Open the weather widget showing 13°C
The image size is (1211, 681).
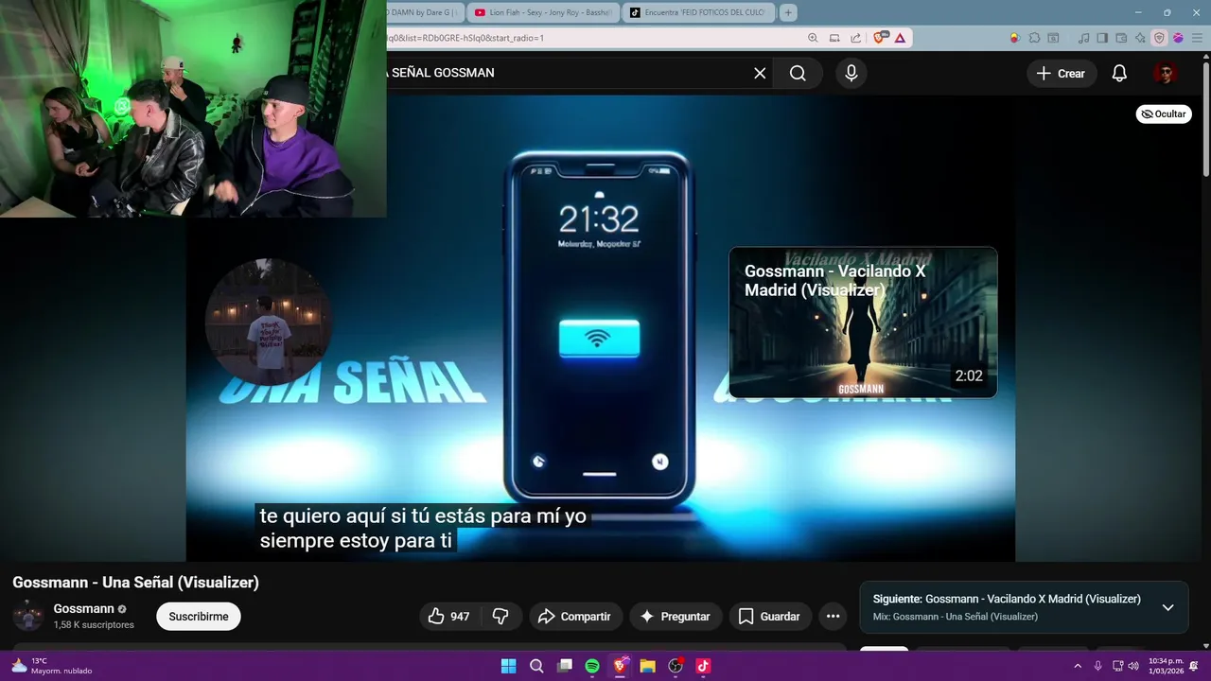52,666
